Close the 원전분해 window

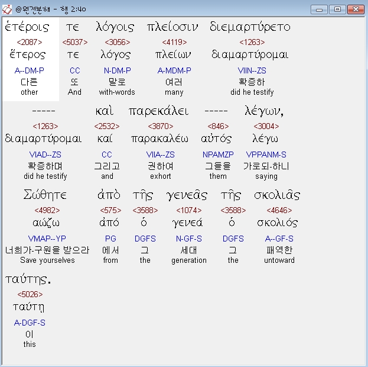(x=356, y=9)
